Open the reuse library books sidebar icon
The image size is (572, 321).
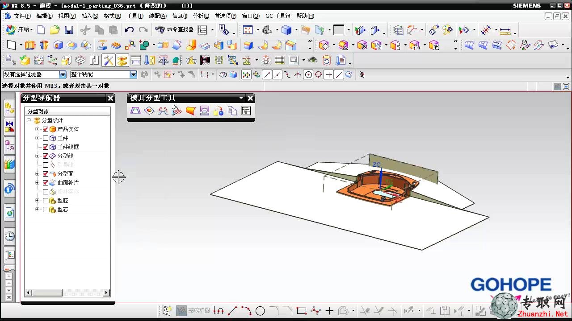(9, 165)
